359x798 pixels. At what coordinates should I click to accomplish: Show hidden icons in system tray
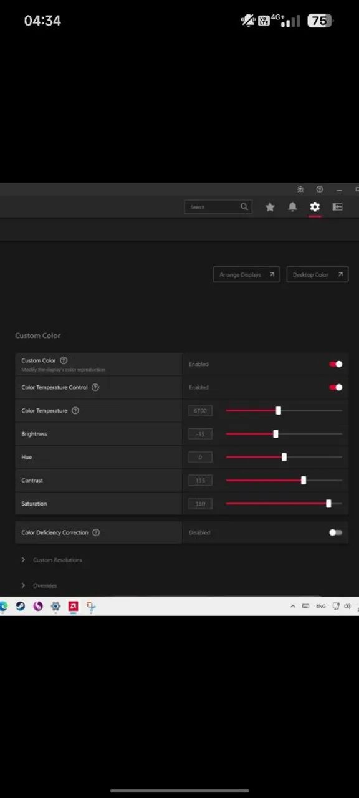(293, 606)
